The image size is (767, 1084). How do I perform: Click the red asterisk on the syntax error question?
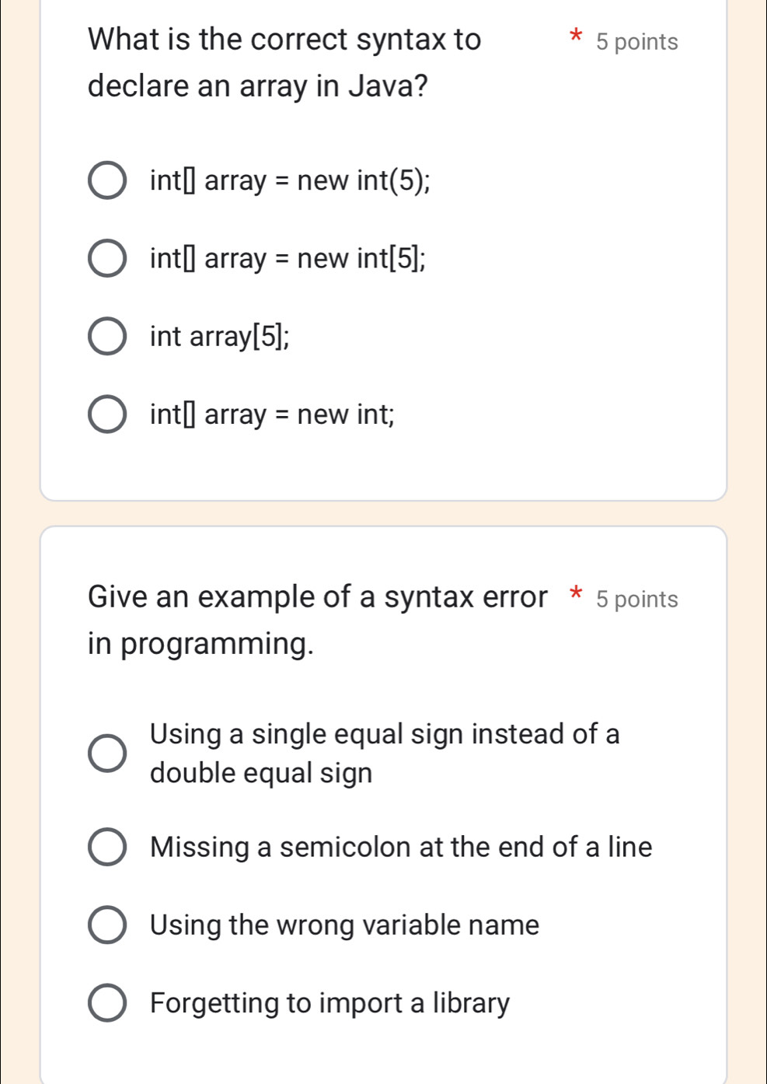click(576, 593)
